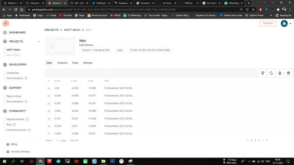
Task: Click the Projects sidebar icon
Action: pyautogui.click(x=5, y=42)
